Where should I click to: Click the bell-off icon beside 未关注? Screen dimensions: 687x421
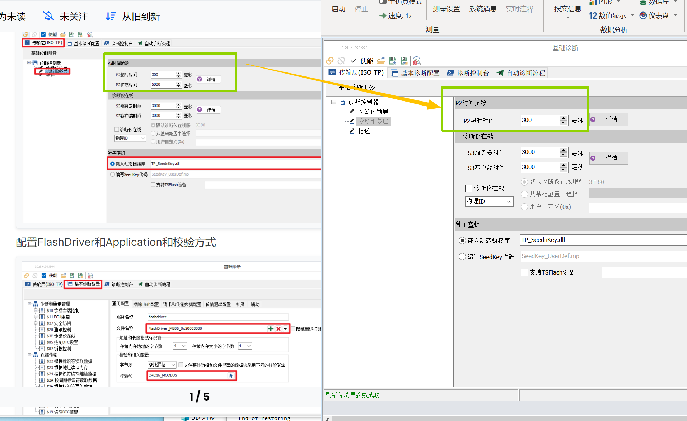pos(48,16)
